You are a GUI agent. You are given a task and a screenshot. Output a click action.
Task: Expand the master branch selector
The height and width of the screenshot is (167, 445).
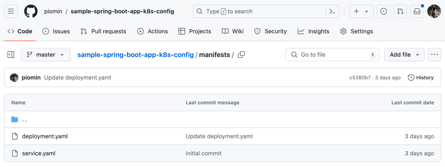[46, 55]
